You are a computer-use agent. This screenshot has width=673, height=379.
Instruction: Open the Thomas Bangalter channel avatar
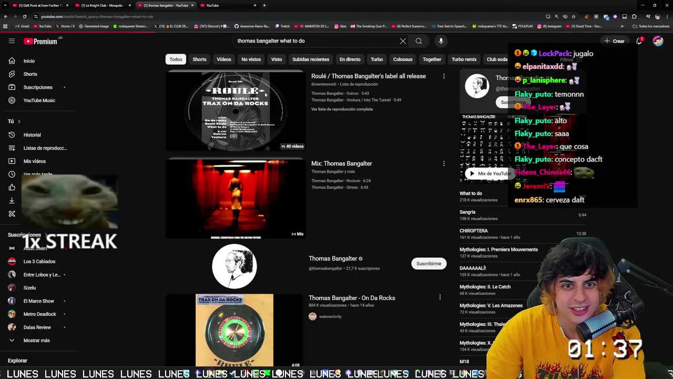pyautogui.click(x=234, y=266)
